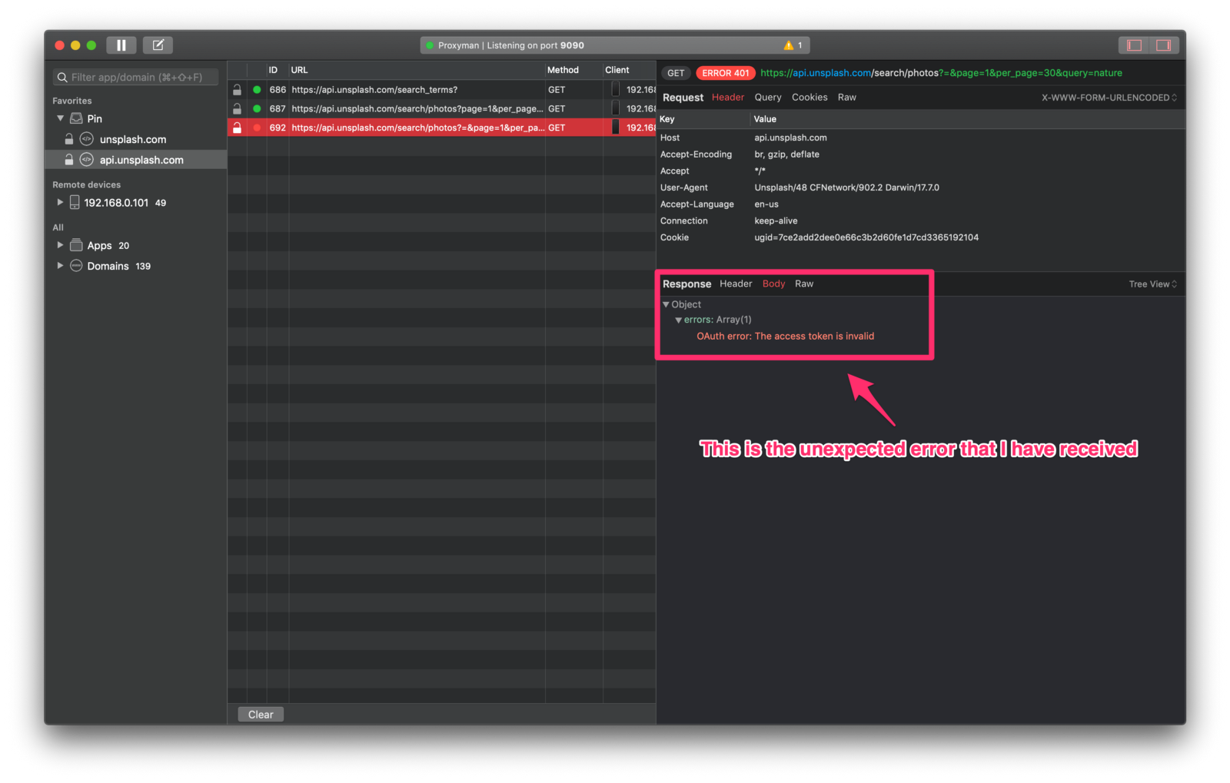
Task: Click the Accept-Encoding row
Action: pos(921,154)
